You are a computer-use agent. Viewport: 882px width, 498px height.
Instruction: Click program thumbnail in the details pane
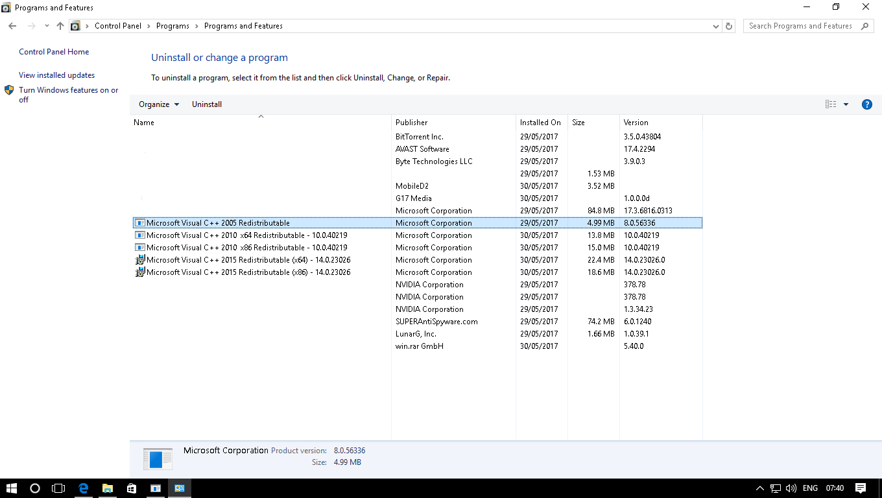[158, 458]
